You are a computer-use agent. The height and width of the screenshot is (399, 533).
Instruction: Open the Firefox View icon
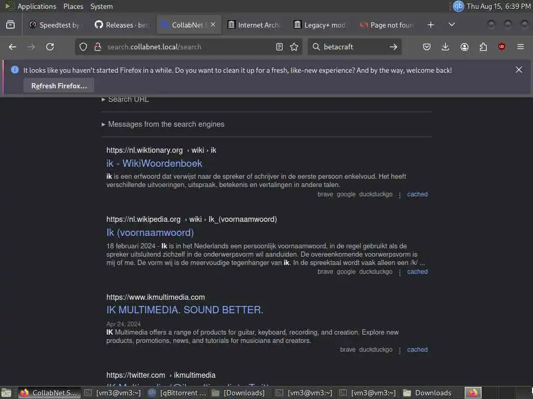point(10,25)
